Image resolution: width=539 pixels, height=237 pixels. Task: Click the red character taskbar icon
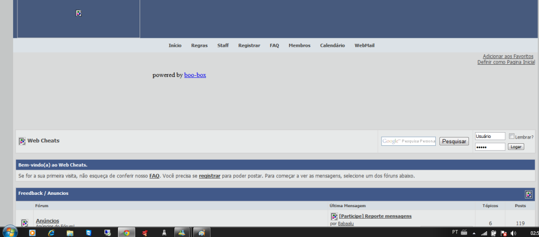pos(145,233)
